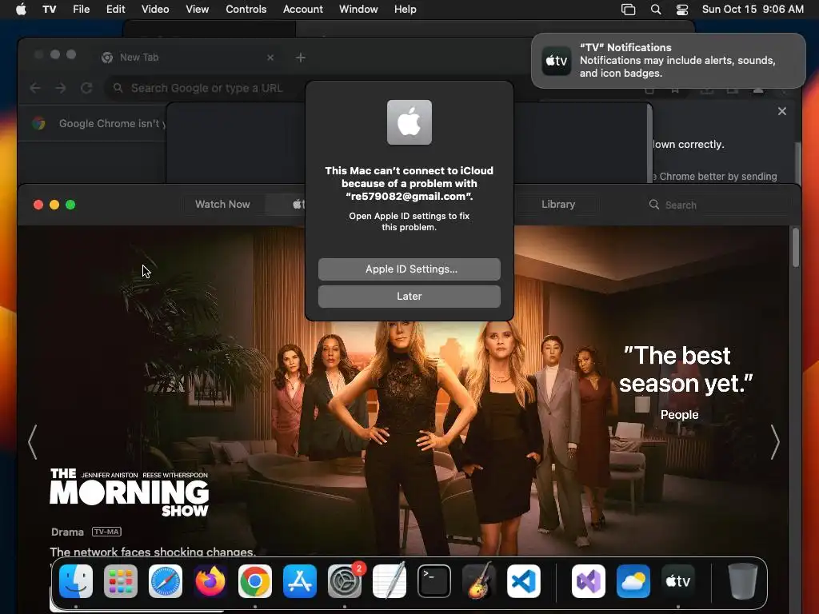Open Finder from the Dock
819x614 pixels.
(x=76, y=581)
